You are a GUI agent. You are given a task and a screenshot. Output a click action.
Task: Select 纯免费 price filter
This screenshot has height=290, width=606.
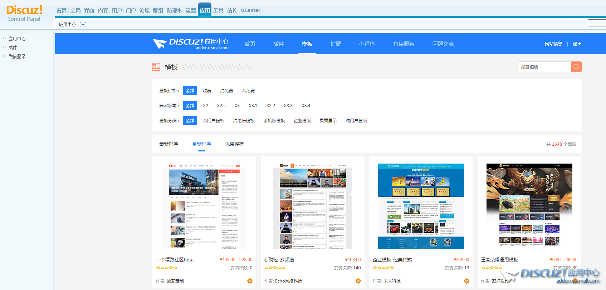[226, 91]
